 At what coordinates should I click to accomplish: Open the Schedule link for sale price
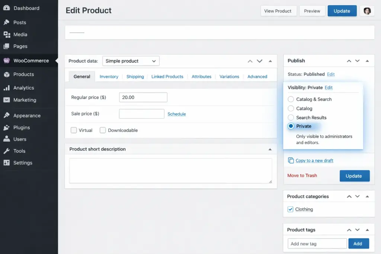176,114
